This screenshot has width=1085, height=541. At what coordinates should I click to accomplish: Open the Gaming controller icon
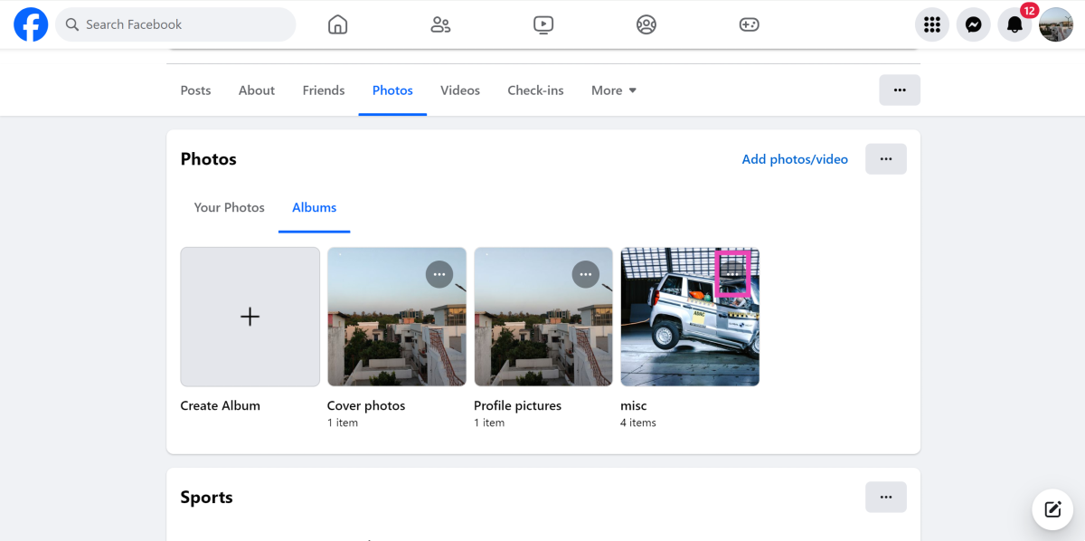coord(749,24)
